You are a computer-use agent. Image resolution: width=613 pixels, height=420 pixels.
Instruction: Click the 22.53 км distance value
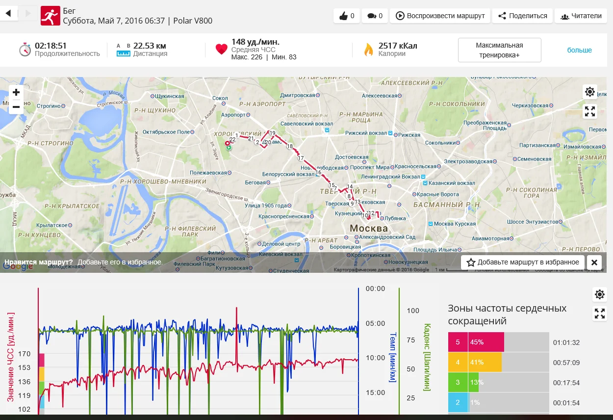click(150, 46)
